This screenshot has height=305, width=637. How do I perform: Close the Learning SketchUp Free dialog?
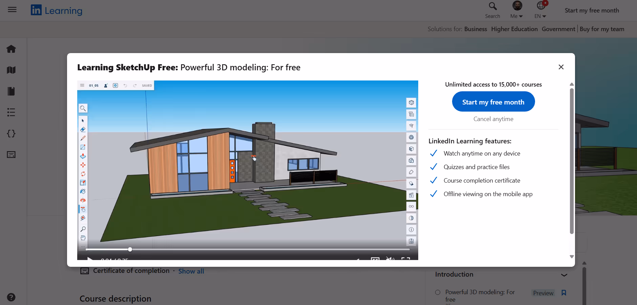[561, 67]
